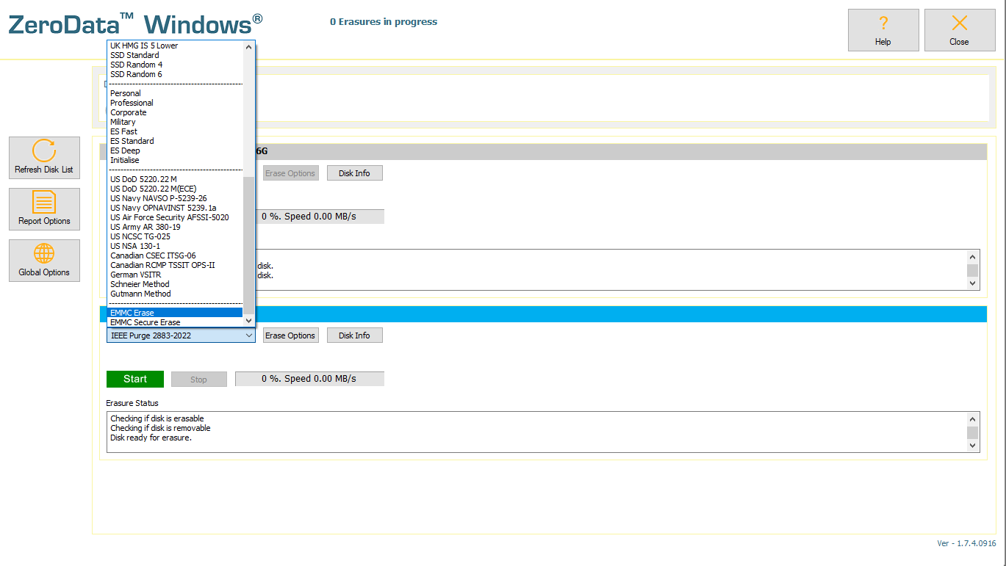Click 'Checking if disk is removable' line
The image size is (1006, 566).
point(160,428)
